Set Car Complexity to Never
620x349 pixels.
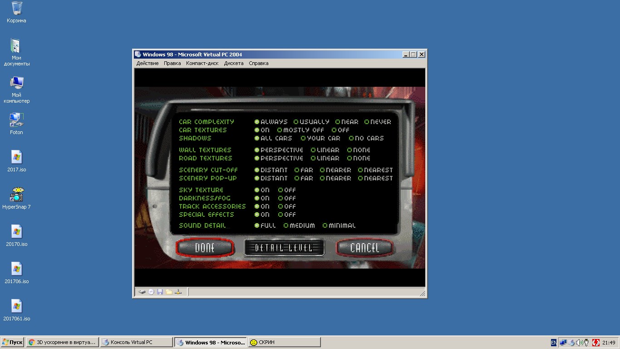[x=378, y=122]
